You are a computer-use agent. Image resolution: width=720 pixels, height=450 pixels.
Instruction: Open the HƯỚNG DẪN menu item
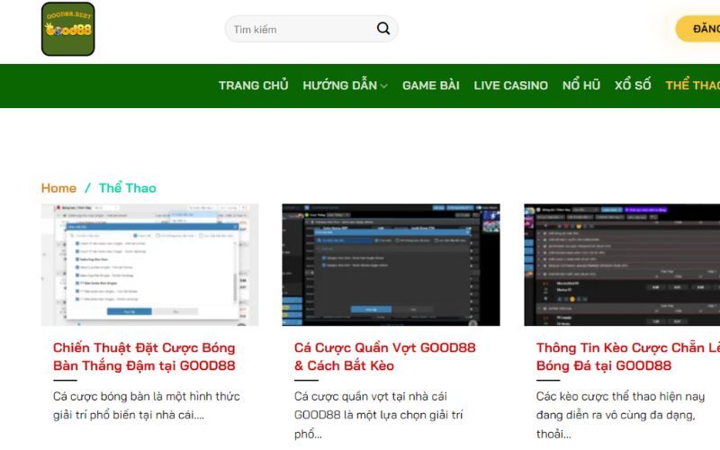340,85
